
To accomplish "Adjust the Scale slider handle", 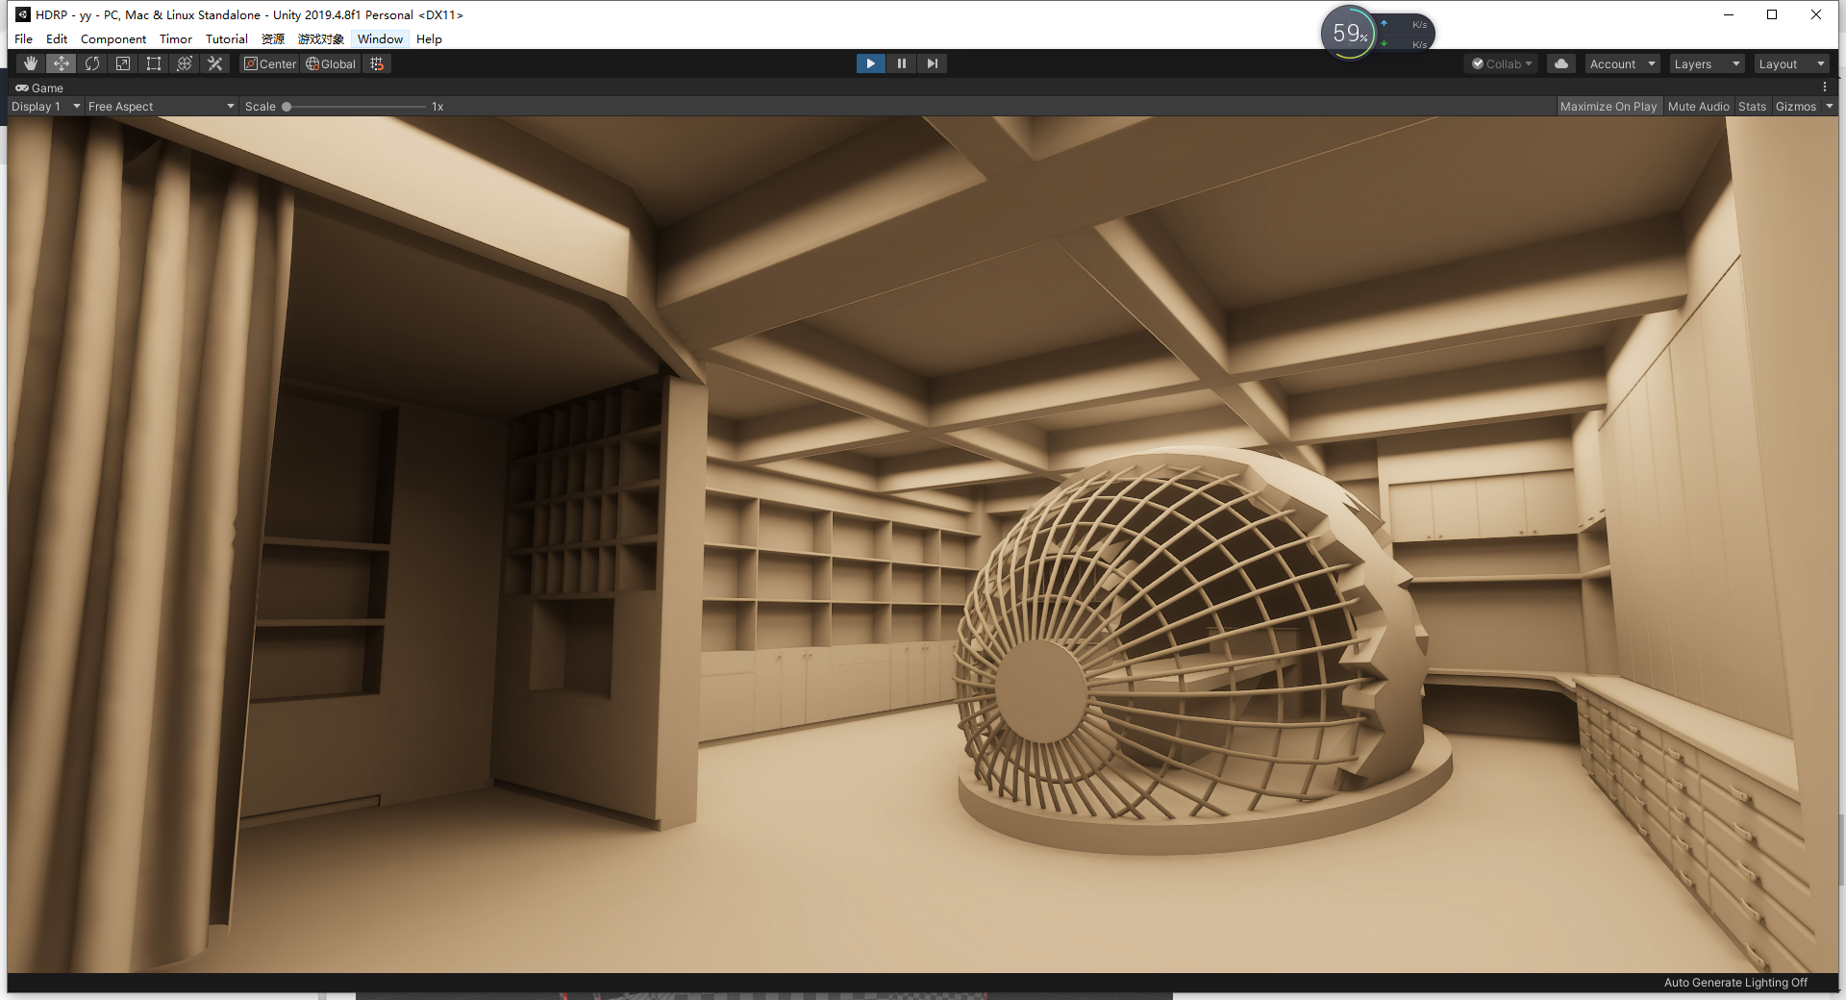I will pos(287,107).
